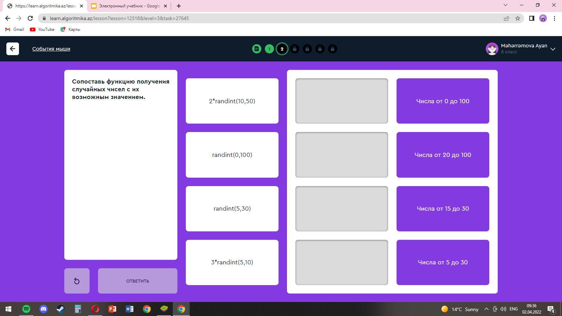Image resolution: width=562 pixels, height=316 pixels.
Task: Open the browser side panel
Action: pyautogui.click(x=532, y=18)
